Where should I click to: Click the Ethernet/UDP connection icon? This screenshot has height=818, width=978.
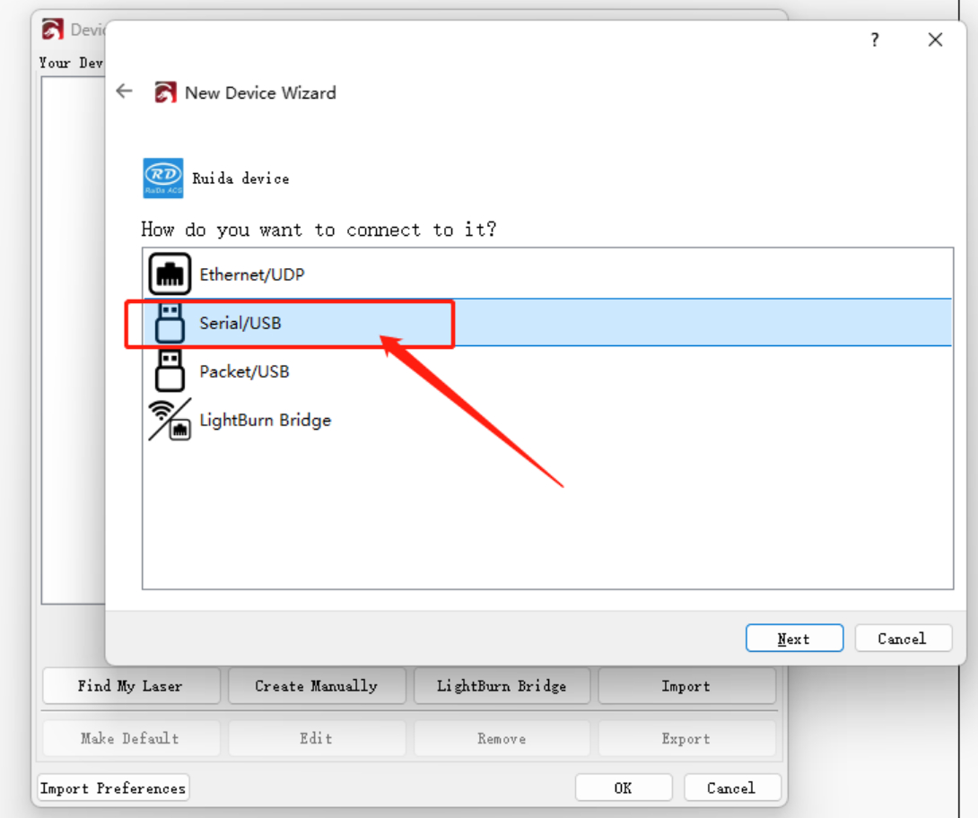(170, 274)
